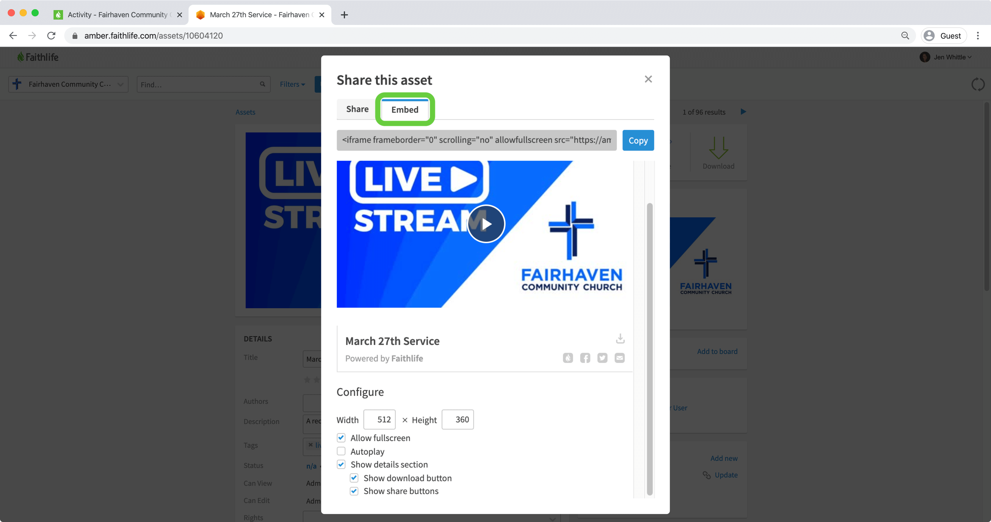Image resolution: width=991 pixels, height=522 pixels.
Task: Select the Embed tab
Action: [x=405, y=110]
